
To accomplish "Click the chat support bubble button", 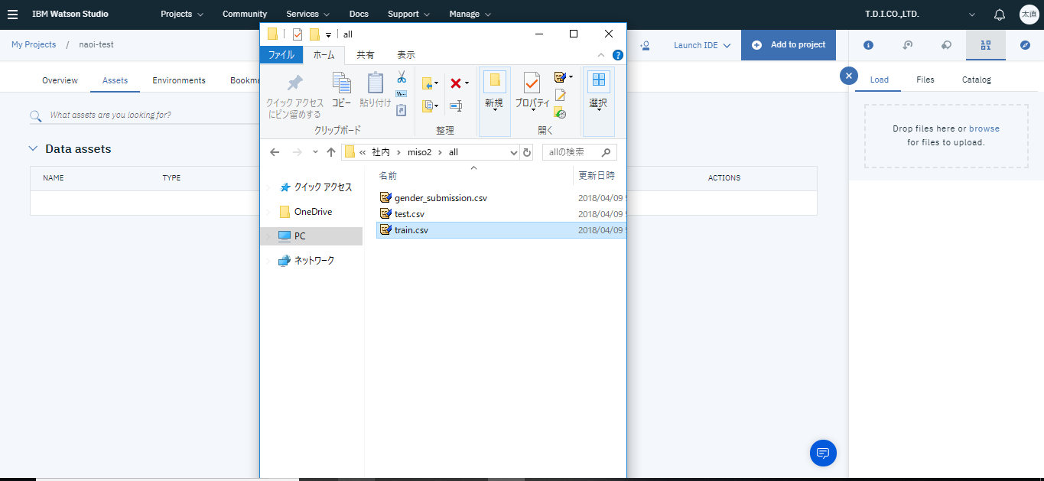I will (823, 453).
